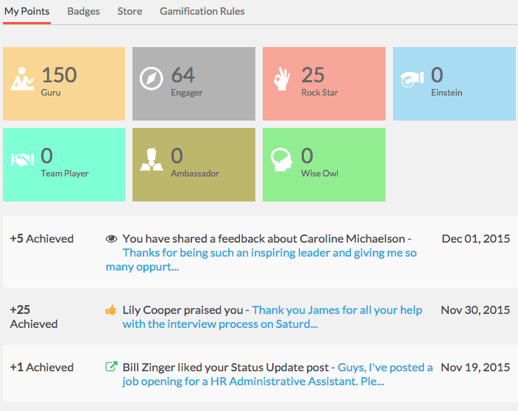Click the green share icon by Bill Zinger
The image size is (518, 411).
(111, 366)
